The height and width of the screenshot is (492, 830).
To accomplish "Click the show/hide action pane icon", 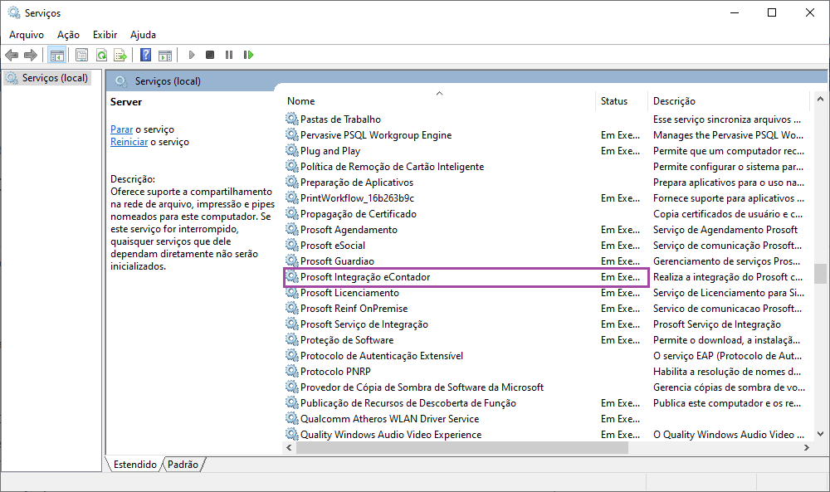I will click(165, 55).
